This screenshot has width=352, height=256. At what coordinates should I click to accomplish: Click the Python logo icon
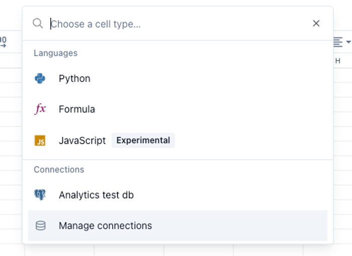click(x=40, y=79)
